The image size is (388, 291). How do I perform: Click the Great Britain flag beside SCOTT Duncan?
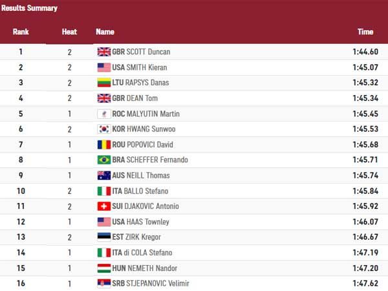click(x=103, y=52)
